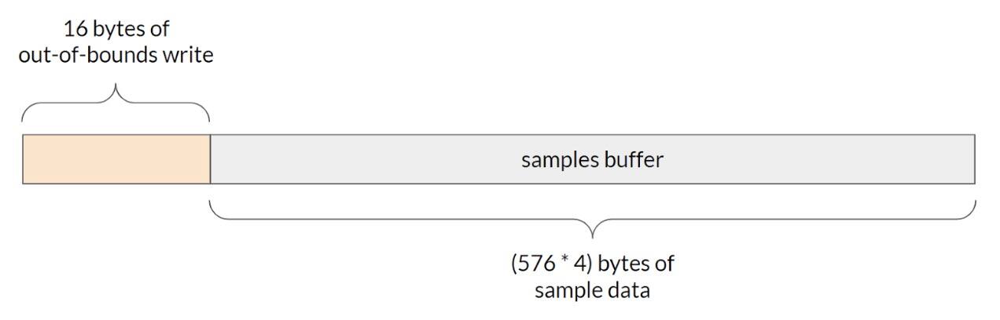Click the center peak of the top brace

[116, 91]
